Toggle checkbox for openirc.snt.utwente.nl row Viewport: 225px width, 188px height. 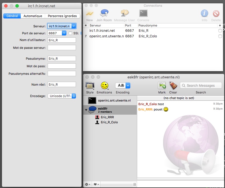point(220,36)
